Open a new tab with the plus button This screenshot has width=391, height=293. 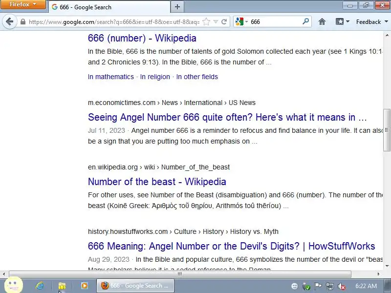177,7
